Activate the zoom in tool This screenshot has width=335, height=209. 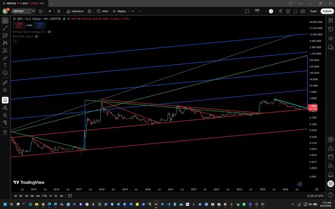pos(5,90)
